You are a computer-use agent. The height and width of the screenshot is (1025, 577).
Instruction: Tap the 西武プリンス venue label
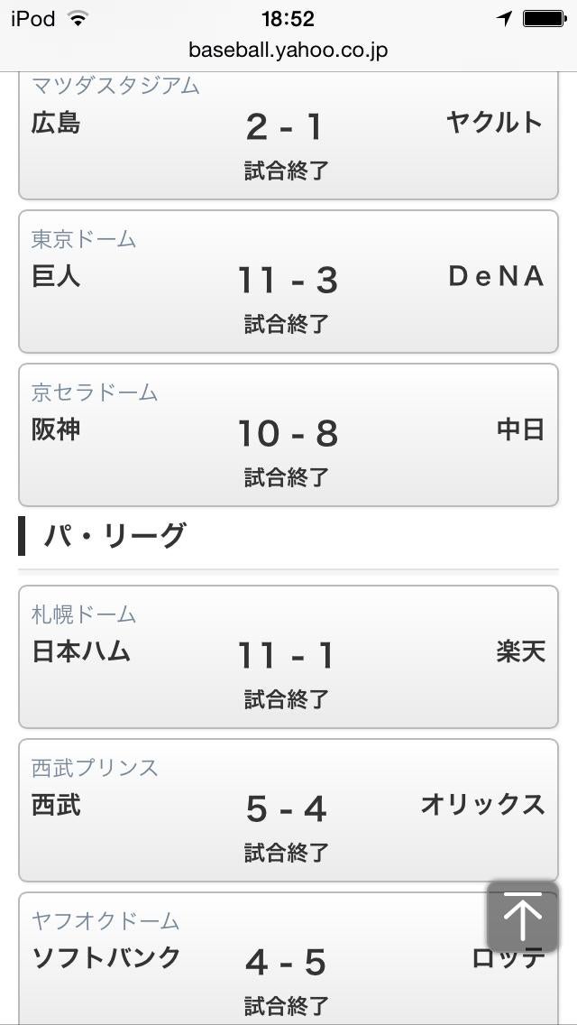click(95, 768)
